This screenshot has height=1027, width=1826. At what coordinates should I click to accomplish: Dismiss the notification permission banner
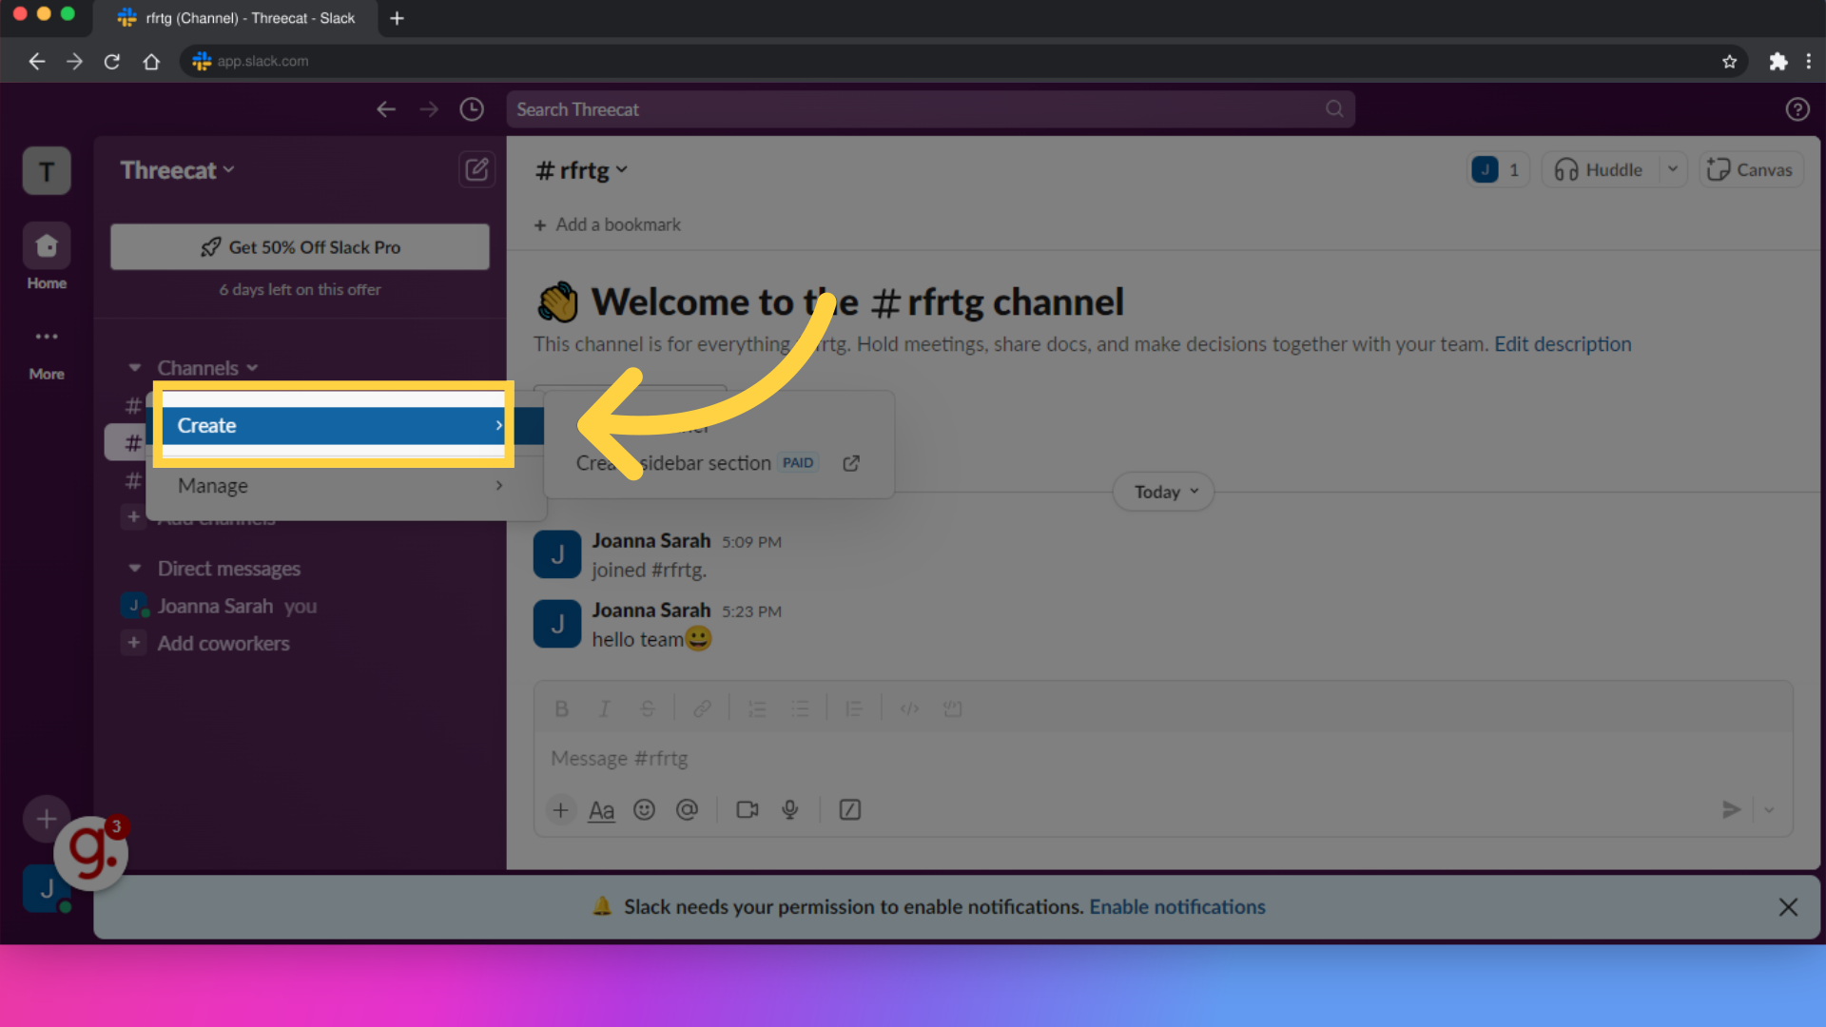(x=1788, y=907)
